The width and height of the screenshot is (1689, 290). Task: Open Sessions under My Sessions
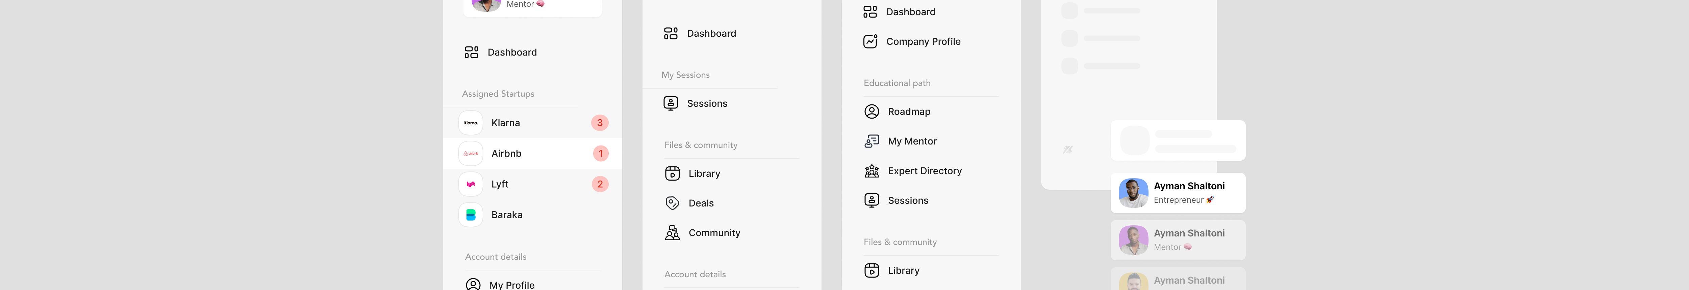[x=707, y=103]
